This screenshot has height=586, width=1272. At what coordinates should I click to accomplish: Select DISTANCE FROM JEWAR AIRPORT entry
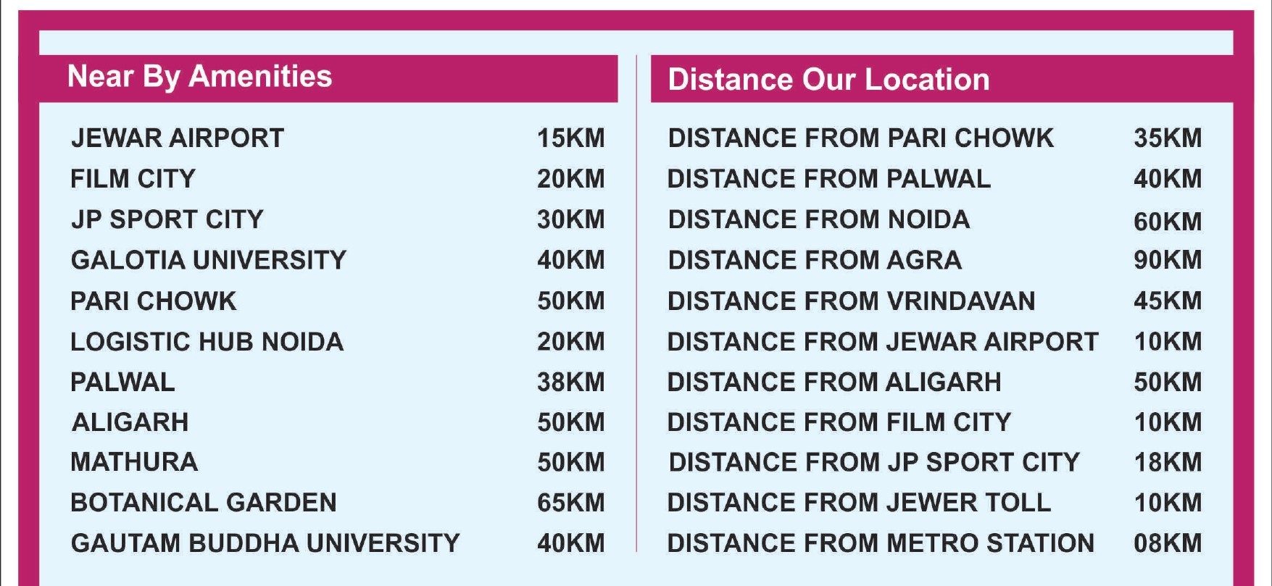[935, 342]
